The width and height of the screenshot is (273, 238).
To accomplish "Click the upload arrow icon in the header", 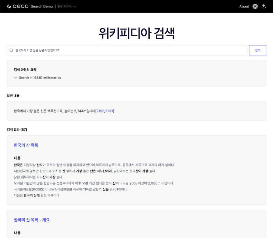I will pyautogui.click(x=263, y=6).
